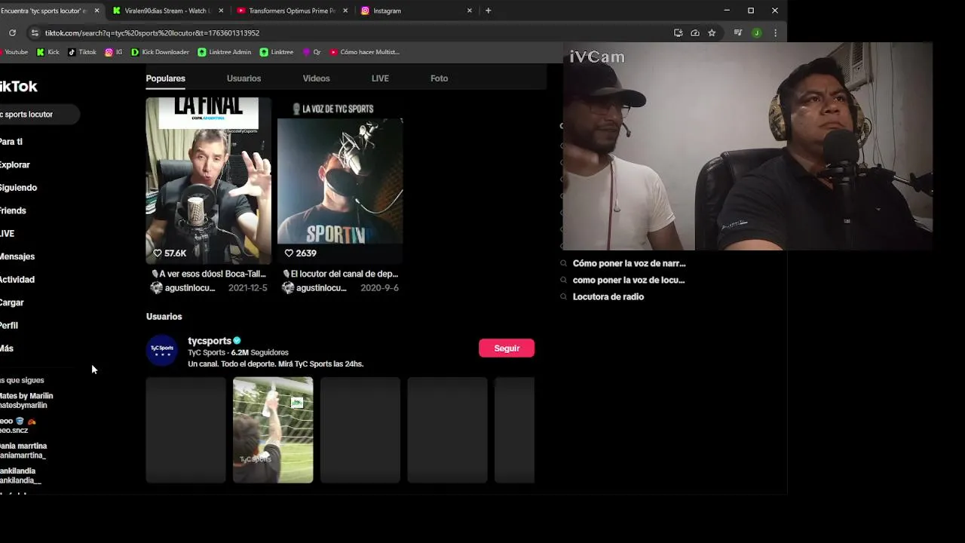Open the La Final video thumbnail
The height and width of the screenshot is (543, 965).
click(208, 179)
